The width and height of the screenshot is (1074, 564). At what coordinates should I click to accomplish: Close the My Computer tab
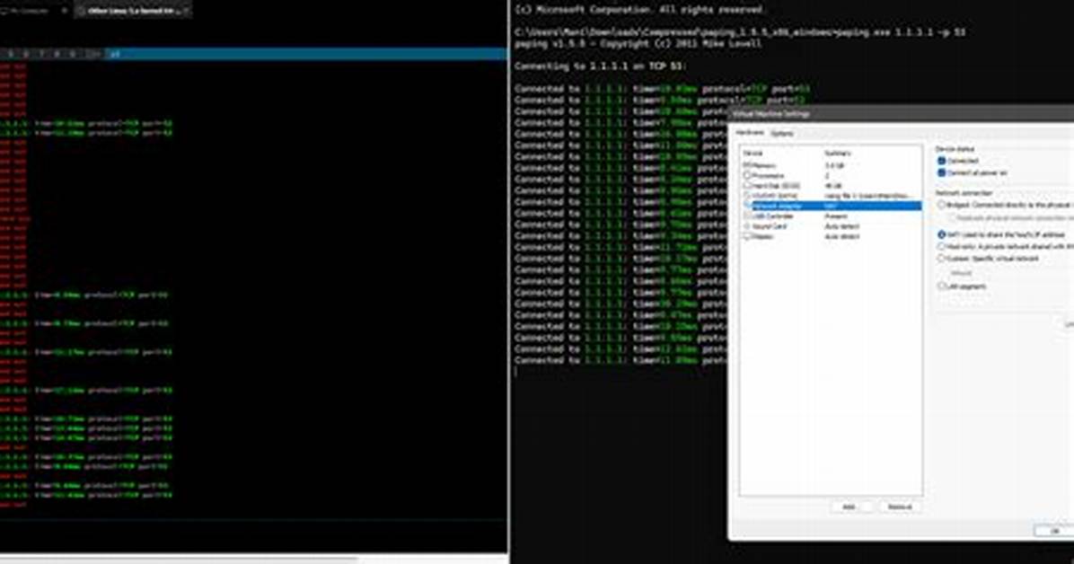[x=65, y=11]
